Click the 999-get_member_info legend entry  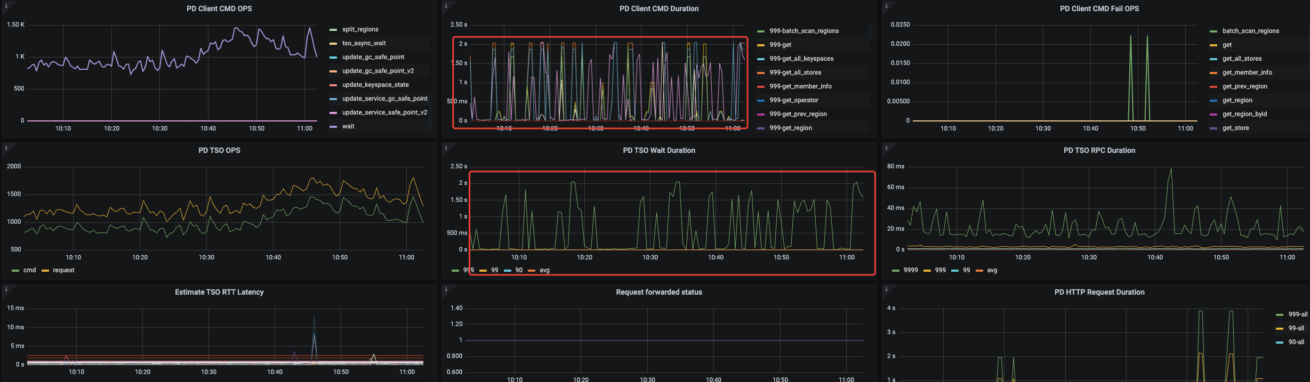pos(800,86)
